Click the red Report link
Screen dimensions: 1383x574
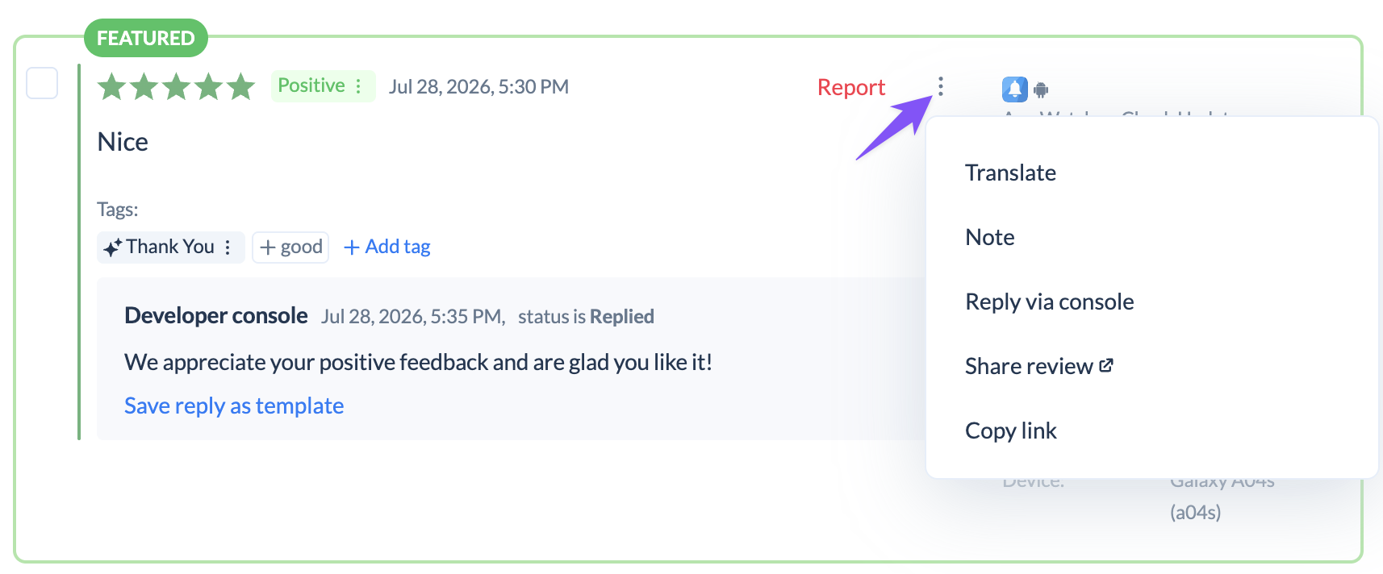coord(851,87)
